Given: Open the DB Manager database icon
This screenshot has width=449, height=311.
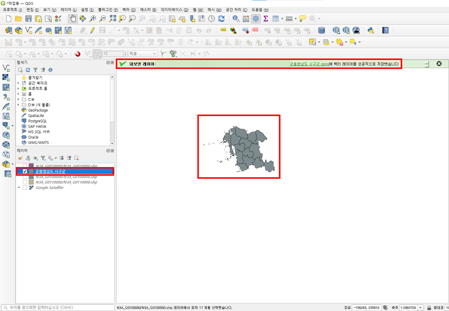Looking at the screenshot, I should (322, 30).
